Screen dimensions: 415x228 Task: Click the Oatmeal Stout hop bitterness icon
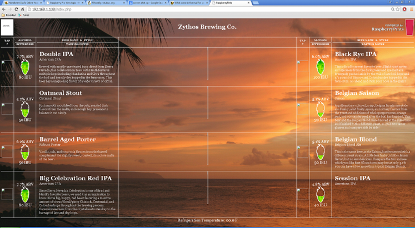point(25,109)
